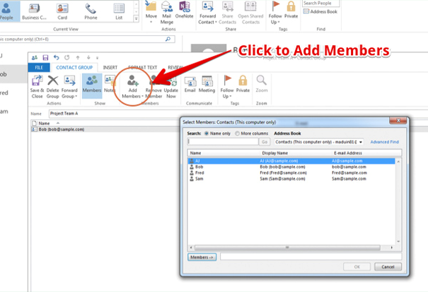Switch to the INSERT tab
428x292 pixels.
pyautogui.click(x=110, y=67)
